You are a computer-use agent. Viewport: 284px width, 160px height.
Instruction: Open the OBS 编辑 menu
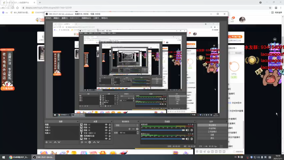coord(56,18)
